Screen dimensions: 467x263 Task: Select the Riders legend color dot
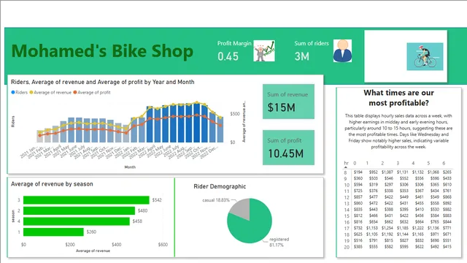coord(13,93)
